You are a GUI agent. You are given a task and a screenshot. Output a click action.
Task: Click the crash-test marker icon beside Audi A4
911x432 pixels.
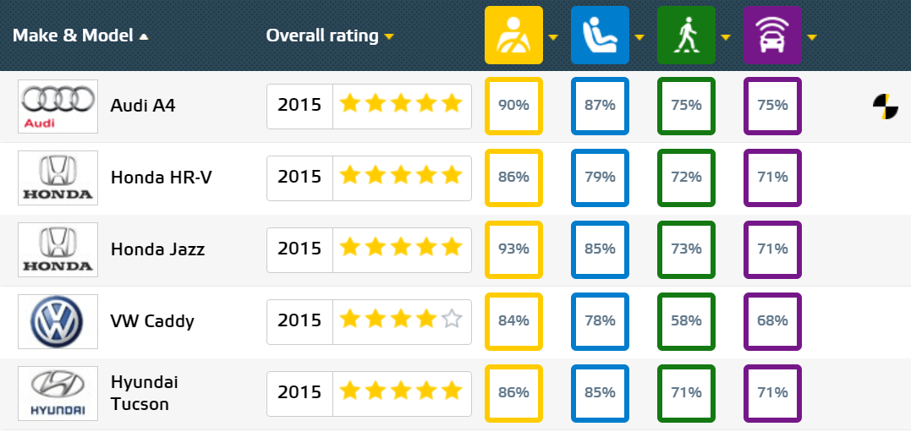(x=885, y=107)
